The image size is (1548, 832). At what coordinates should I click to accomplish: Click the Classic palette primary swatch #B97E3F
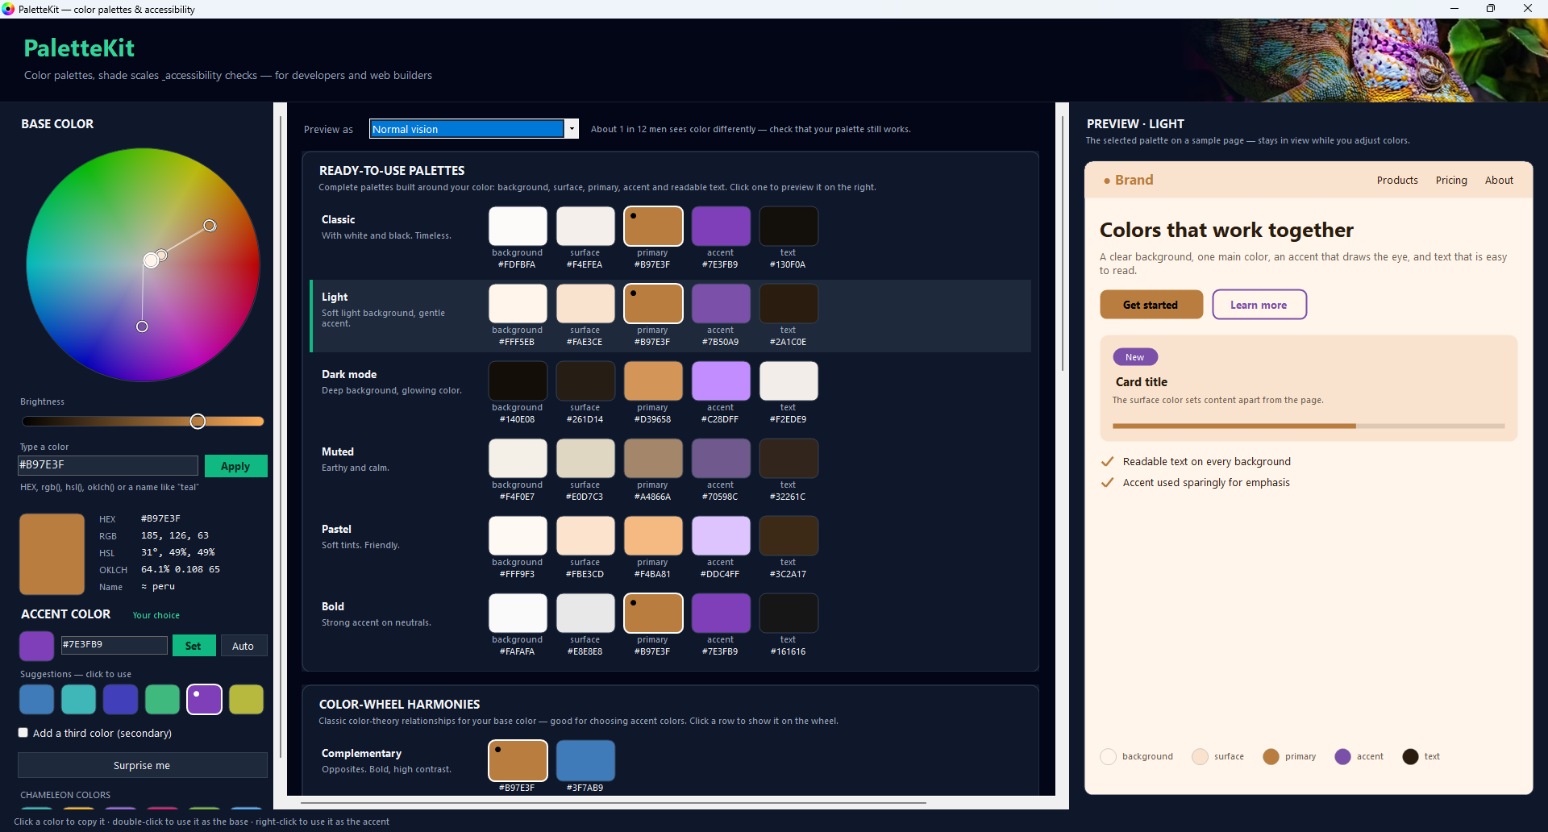(x=653, y=226)
